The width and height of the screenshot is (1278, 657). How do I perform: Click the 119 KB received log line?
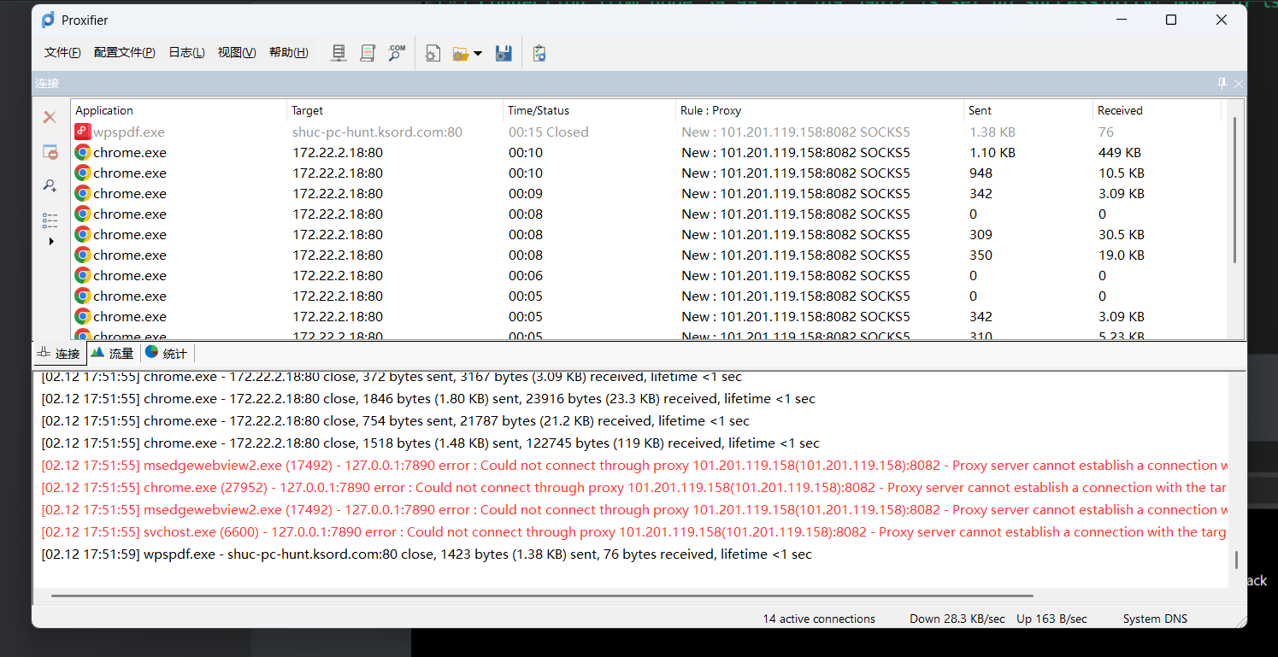point(430,443)
